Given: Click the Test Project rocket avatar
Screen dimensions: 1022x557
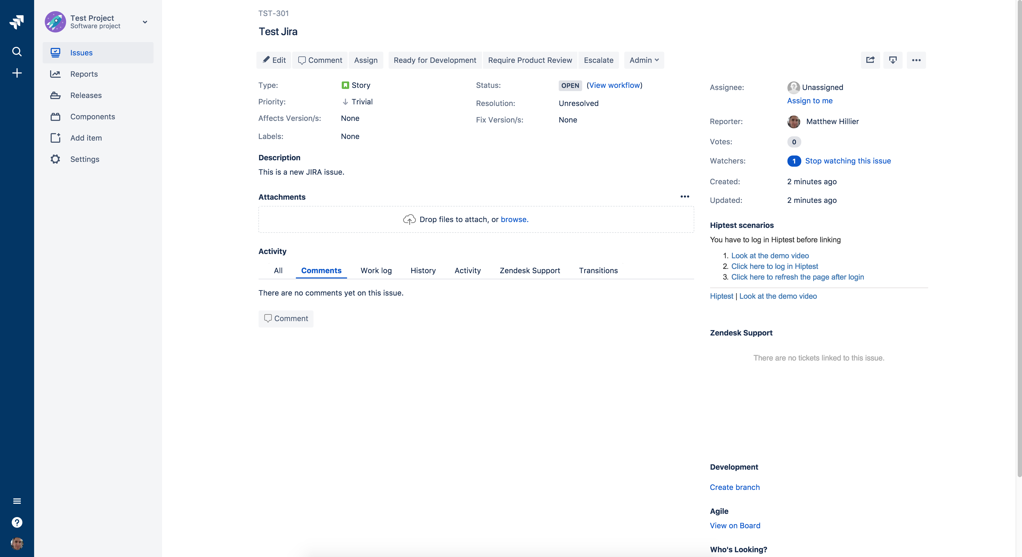Looking at the screenshot, I should point(55,22).
